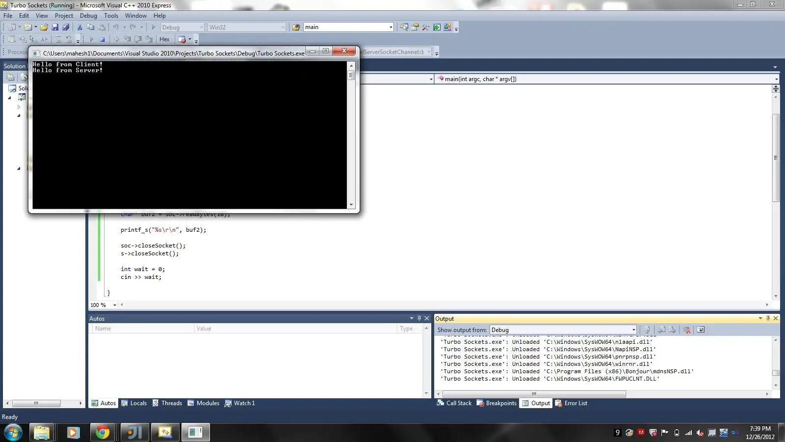Click the Save All icon
Screen dimensions: 785x442
[66, 28]
